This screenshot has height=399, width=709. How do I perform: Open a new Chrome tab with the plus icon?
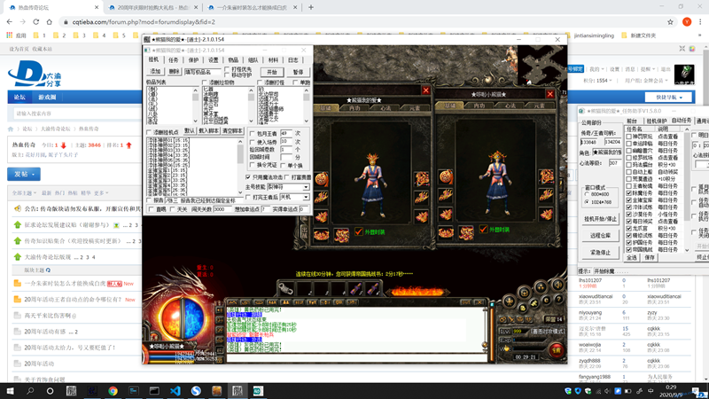(x=311, y=7)
